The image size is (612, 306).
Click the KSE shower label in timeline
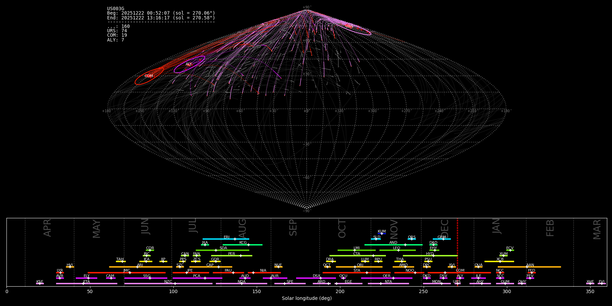tap(40, 282)
